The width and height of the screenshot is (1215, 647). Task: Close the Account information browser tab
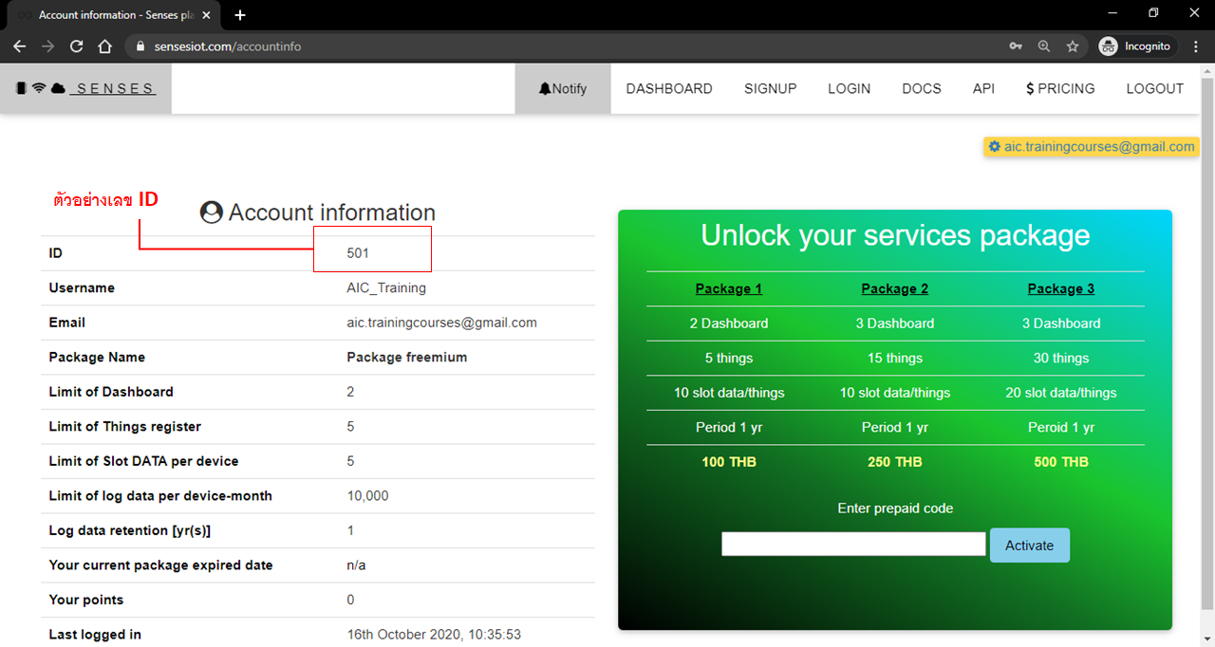coord(206,15)
